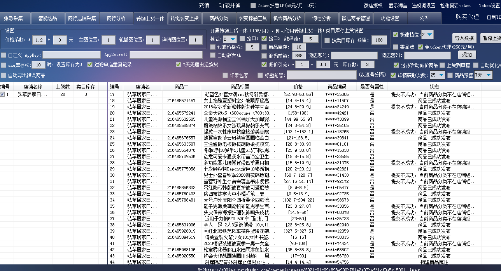Switch to the 智能选品 tab

click(47, 18)
